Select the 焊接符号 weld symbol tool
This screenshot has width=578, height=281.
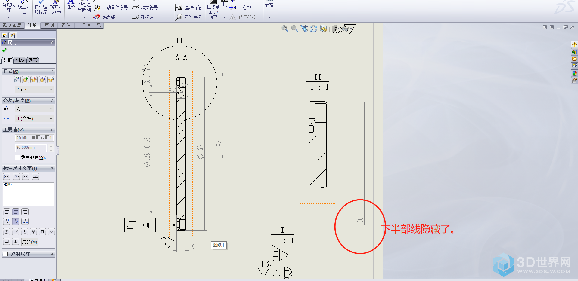click(145, 8)
